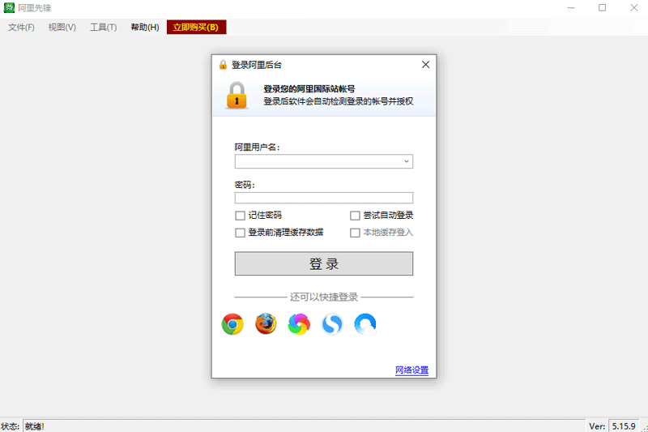Click the large golden padlock icon

tap(237, 95)
